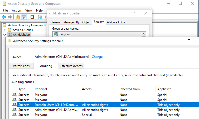
Task: Click All extended rights in the Administrators row
Action: point(95,110)
